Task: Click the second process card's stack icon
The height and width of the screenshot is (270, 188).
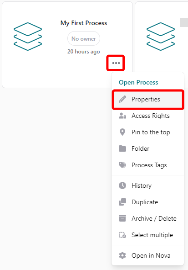Action: 161,37
